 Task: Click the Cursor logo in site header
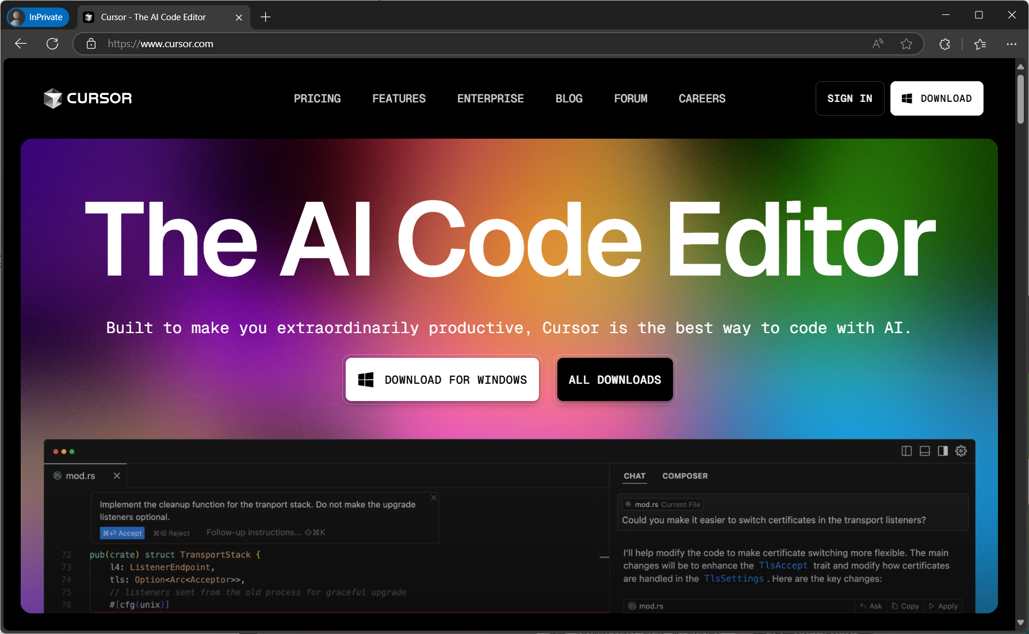coord(88,98)
